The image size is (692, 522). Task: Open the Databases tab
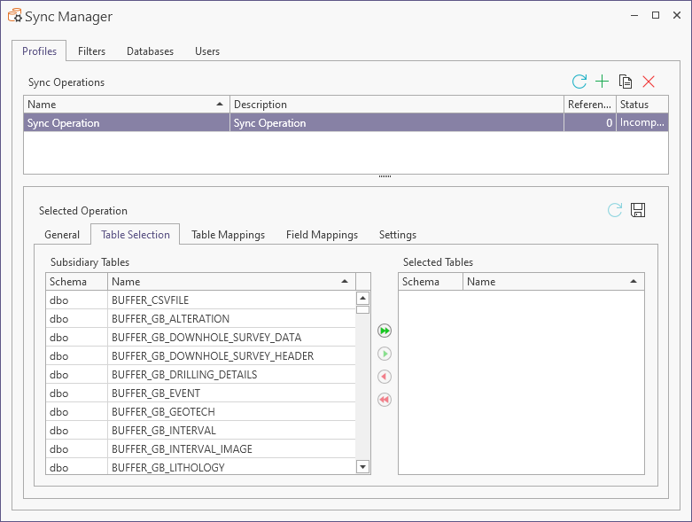tap(150, 51)
